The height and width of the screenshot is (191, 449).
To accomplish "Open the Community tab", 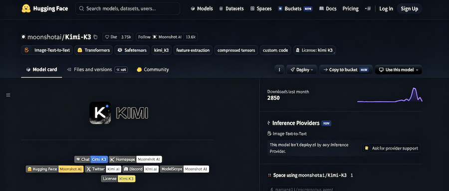I will click(x=153, y=70).
